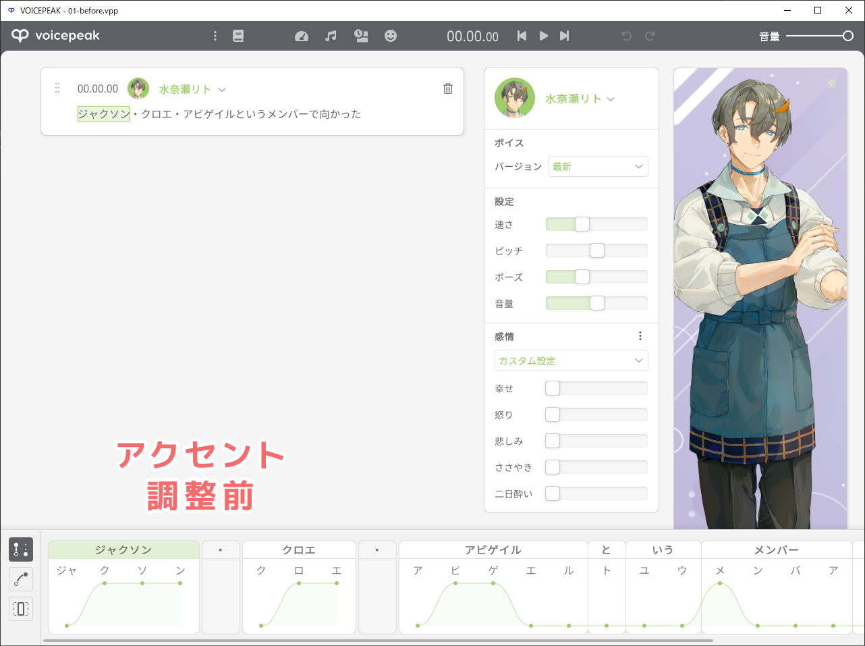Select the アビゲイル accent phrase header
This screenshot has width=865, height=646.
[x=493, y=549]
